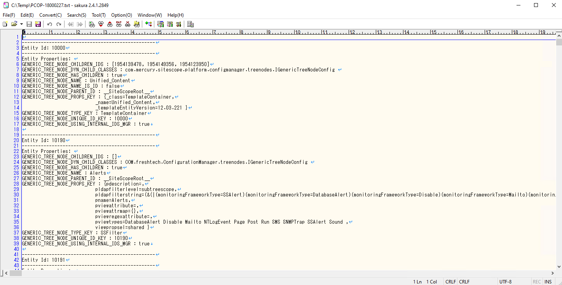This screenshot has width=562, height=285.
Task: Jump to previous position with left arrow icon
Action: (x=70, y=24)
